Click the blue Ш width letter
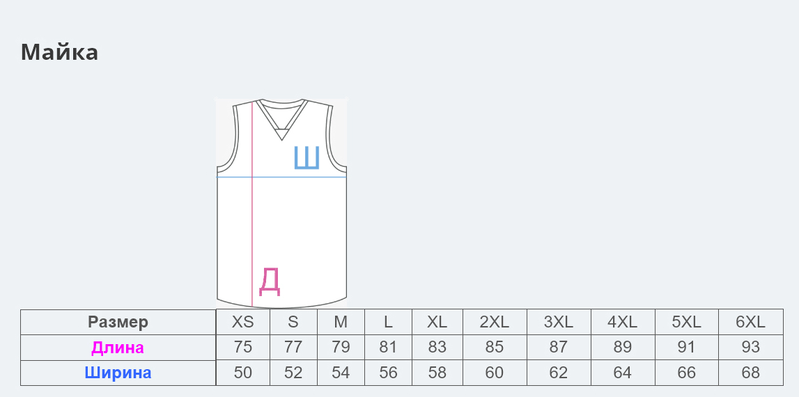This screenshot has height=397, width=799. tap(307, 158)
